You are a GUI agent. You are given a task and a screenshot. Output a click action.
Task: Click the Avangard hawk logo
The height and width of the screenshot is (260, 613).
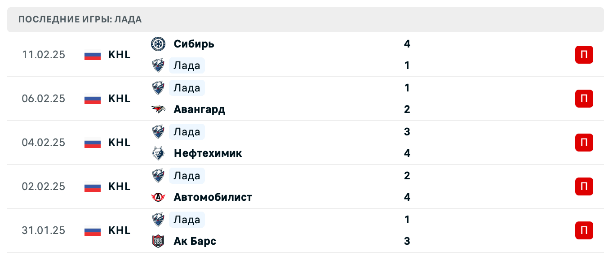(x=158, y=109)
